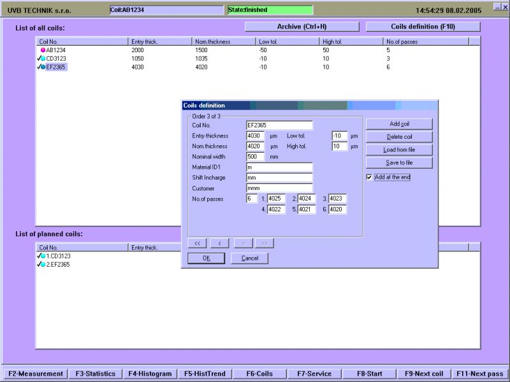Screen dimensions: 510x382
Task: Click the cyan status dot beside CD3123
Action: [x=43, y=58]
